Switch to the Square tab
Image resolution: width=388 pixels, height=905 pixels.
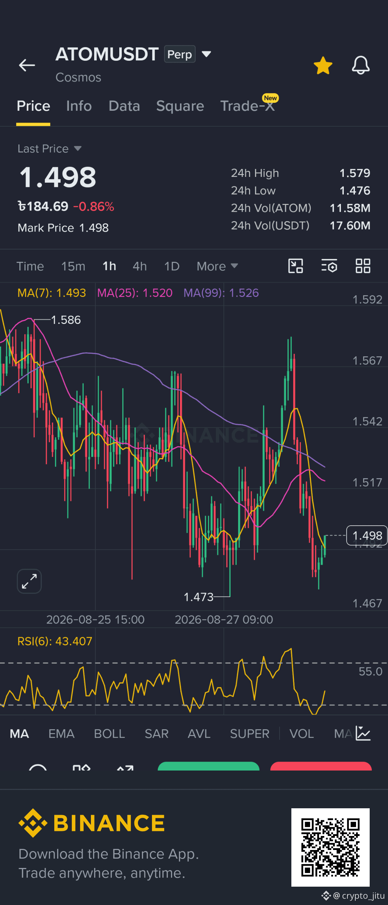tap(180, 106)
